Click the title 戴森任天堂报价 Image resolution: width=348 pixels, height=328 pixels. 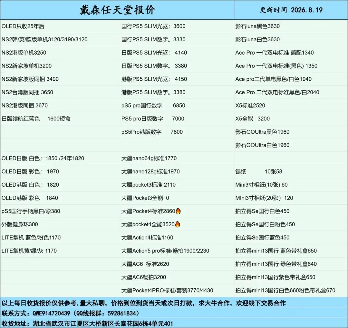(117, 10)
